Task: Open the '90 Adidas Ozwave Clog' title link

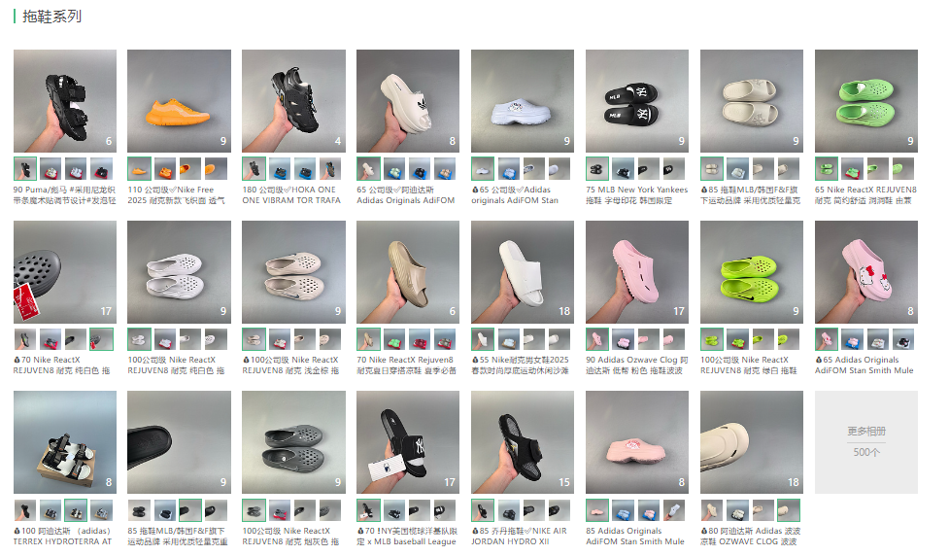Action: (636, 365)
